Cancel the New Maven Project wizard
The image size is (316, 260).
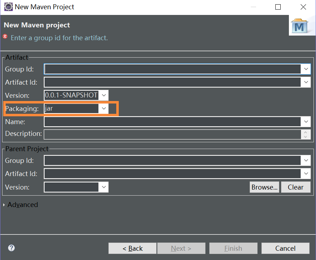[285, 248]
